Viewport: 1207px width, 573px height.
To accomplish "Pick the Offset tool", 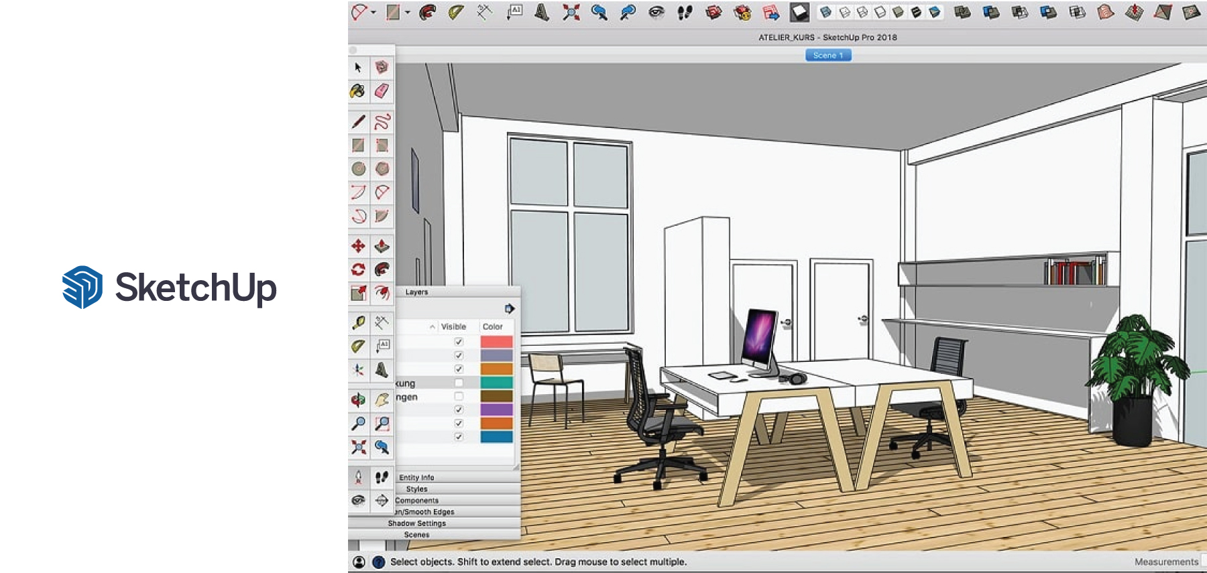I will [382, 293].
